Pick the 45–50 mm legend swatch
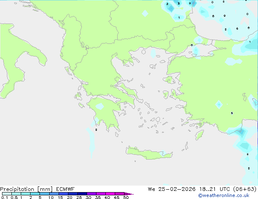Viewport: 258px width, 199px height. click(x=120, y=194)
